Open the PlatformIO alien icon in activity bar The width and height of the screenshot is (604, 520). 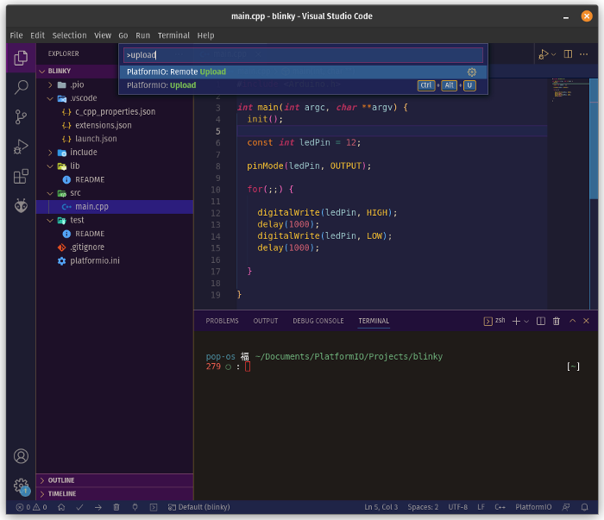(21, 205)
